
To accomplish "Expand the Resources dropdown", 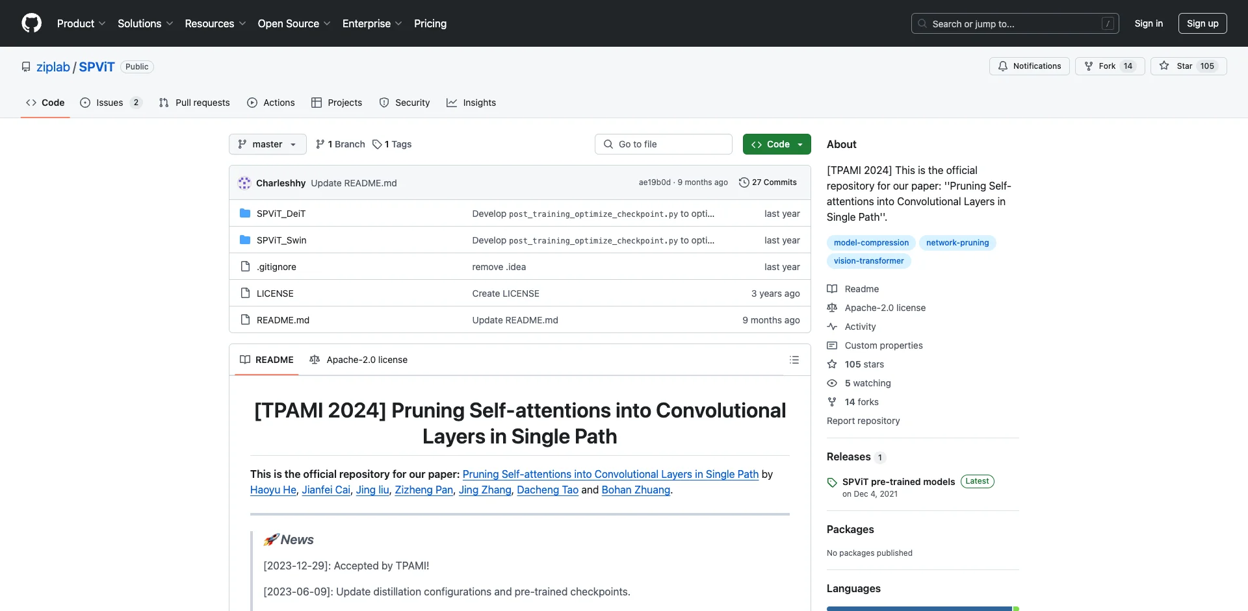I will [215, 23].
